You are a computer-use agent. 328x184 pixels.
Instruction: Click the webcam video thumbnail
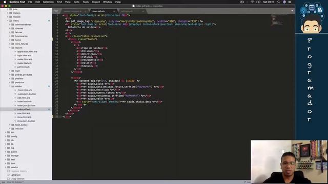[x=289, y=162]
